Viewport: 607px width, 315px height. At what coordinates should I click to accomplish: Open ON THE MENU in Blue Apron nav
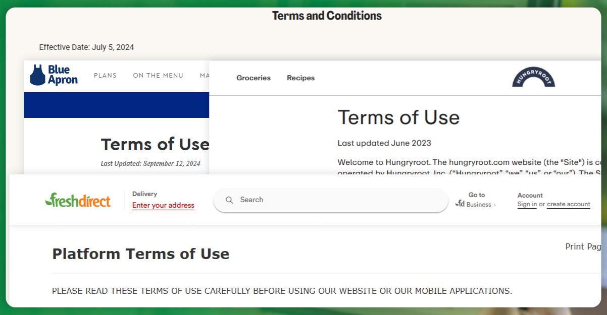coord(158,76)
